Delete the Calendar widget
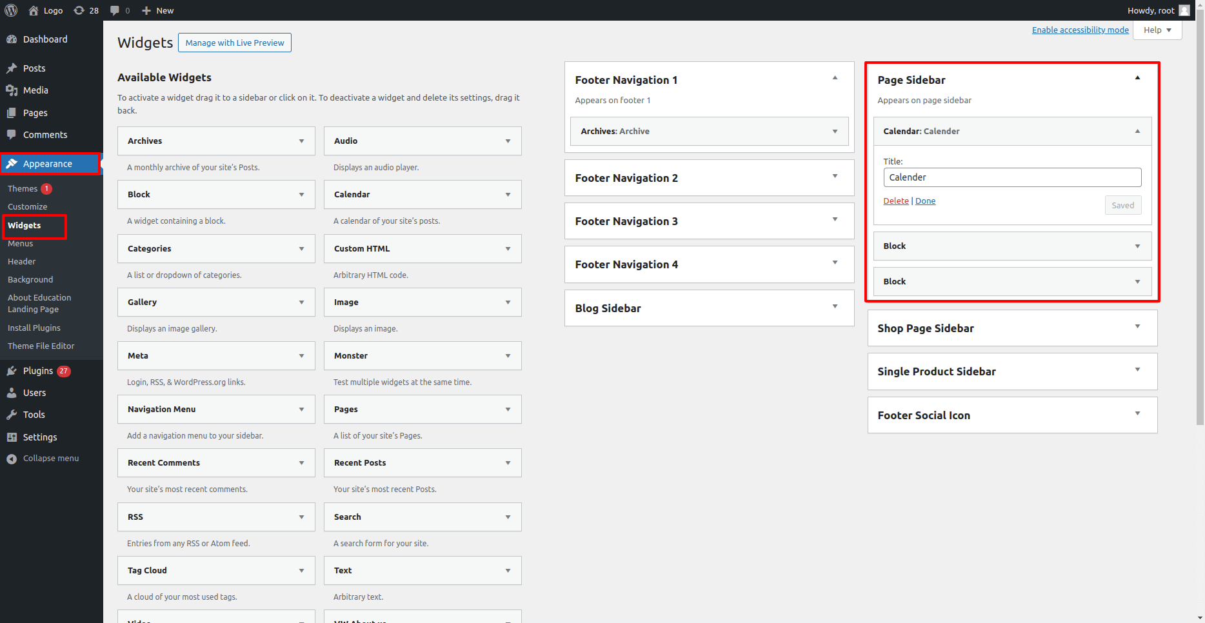Screen dimensions: 1205x623 (895, 201)
